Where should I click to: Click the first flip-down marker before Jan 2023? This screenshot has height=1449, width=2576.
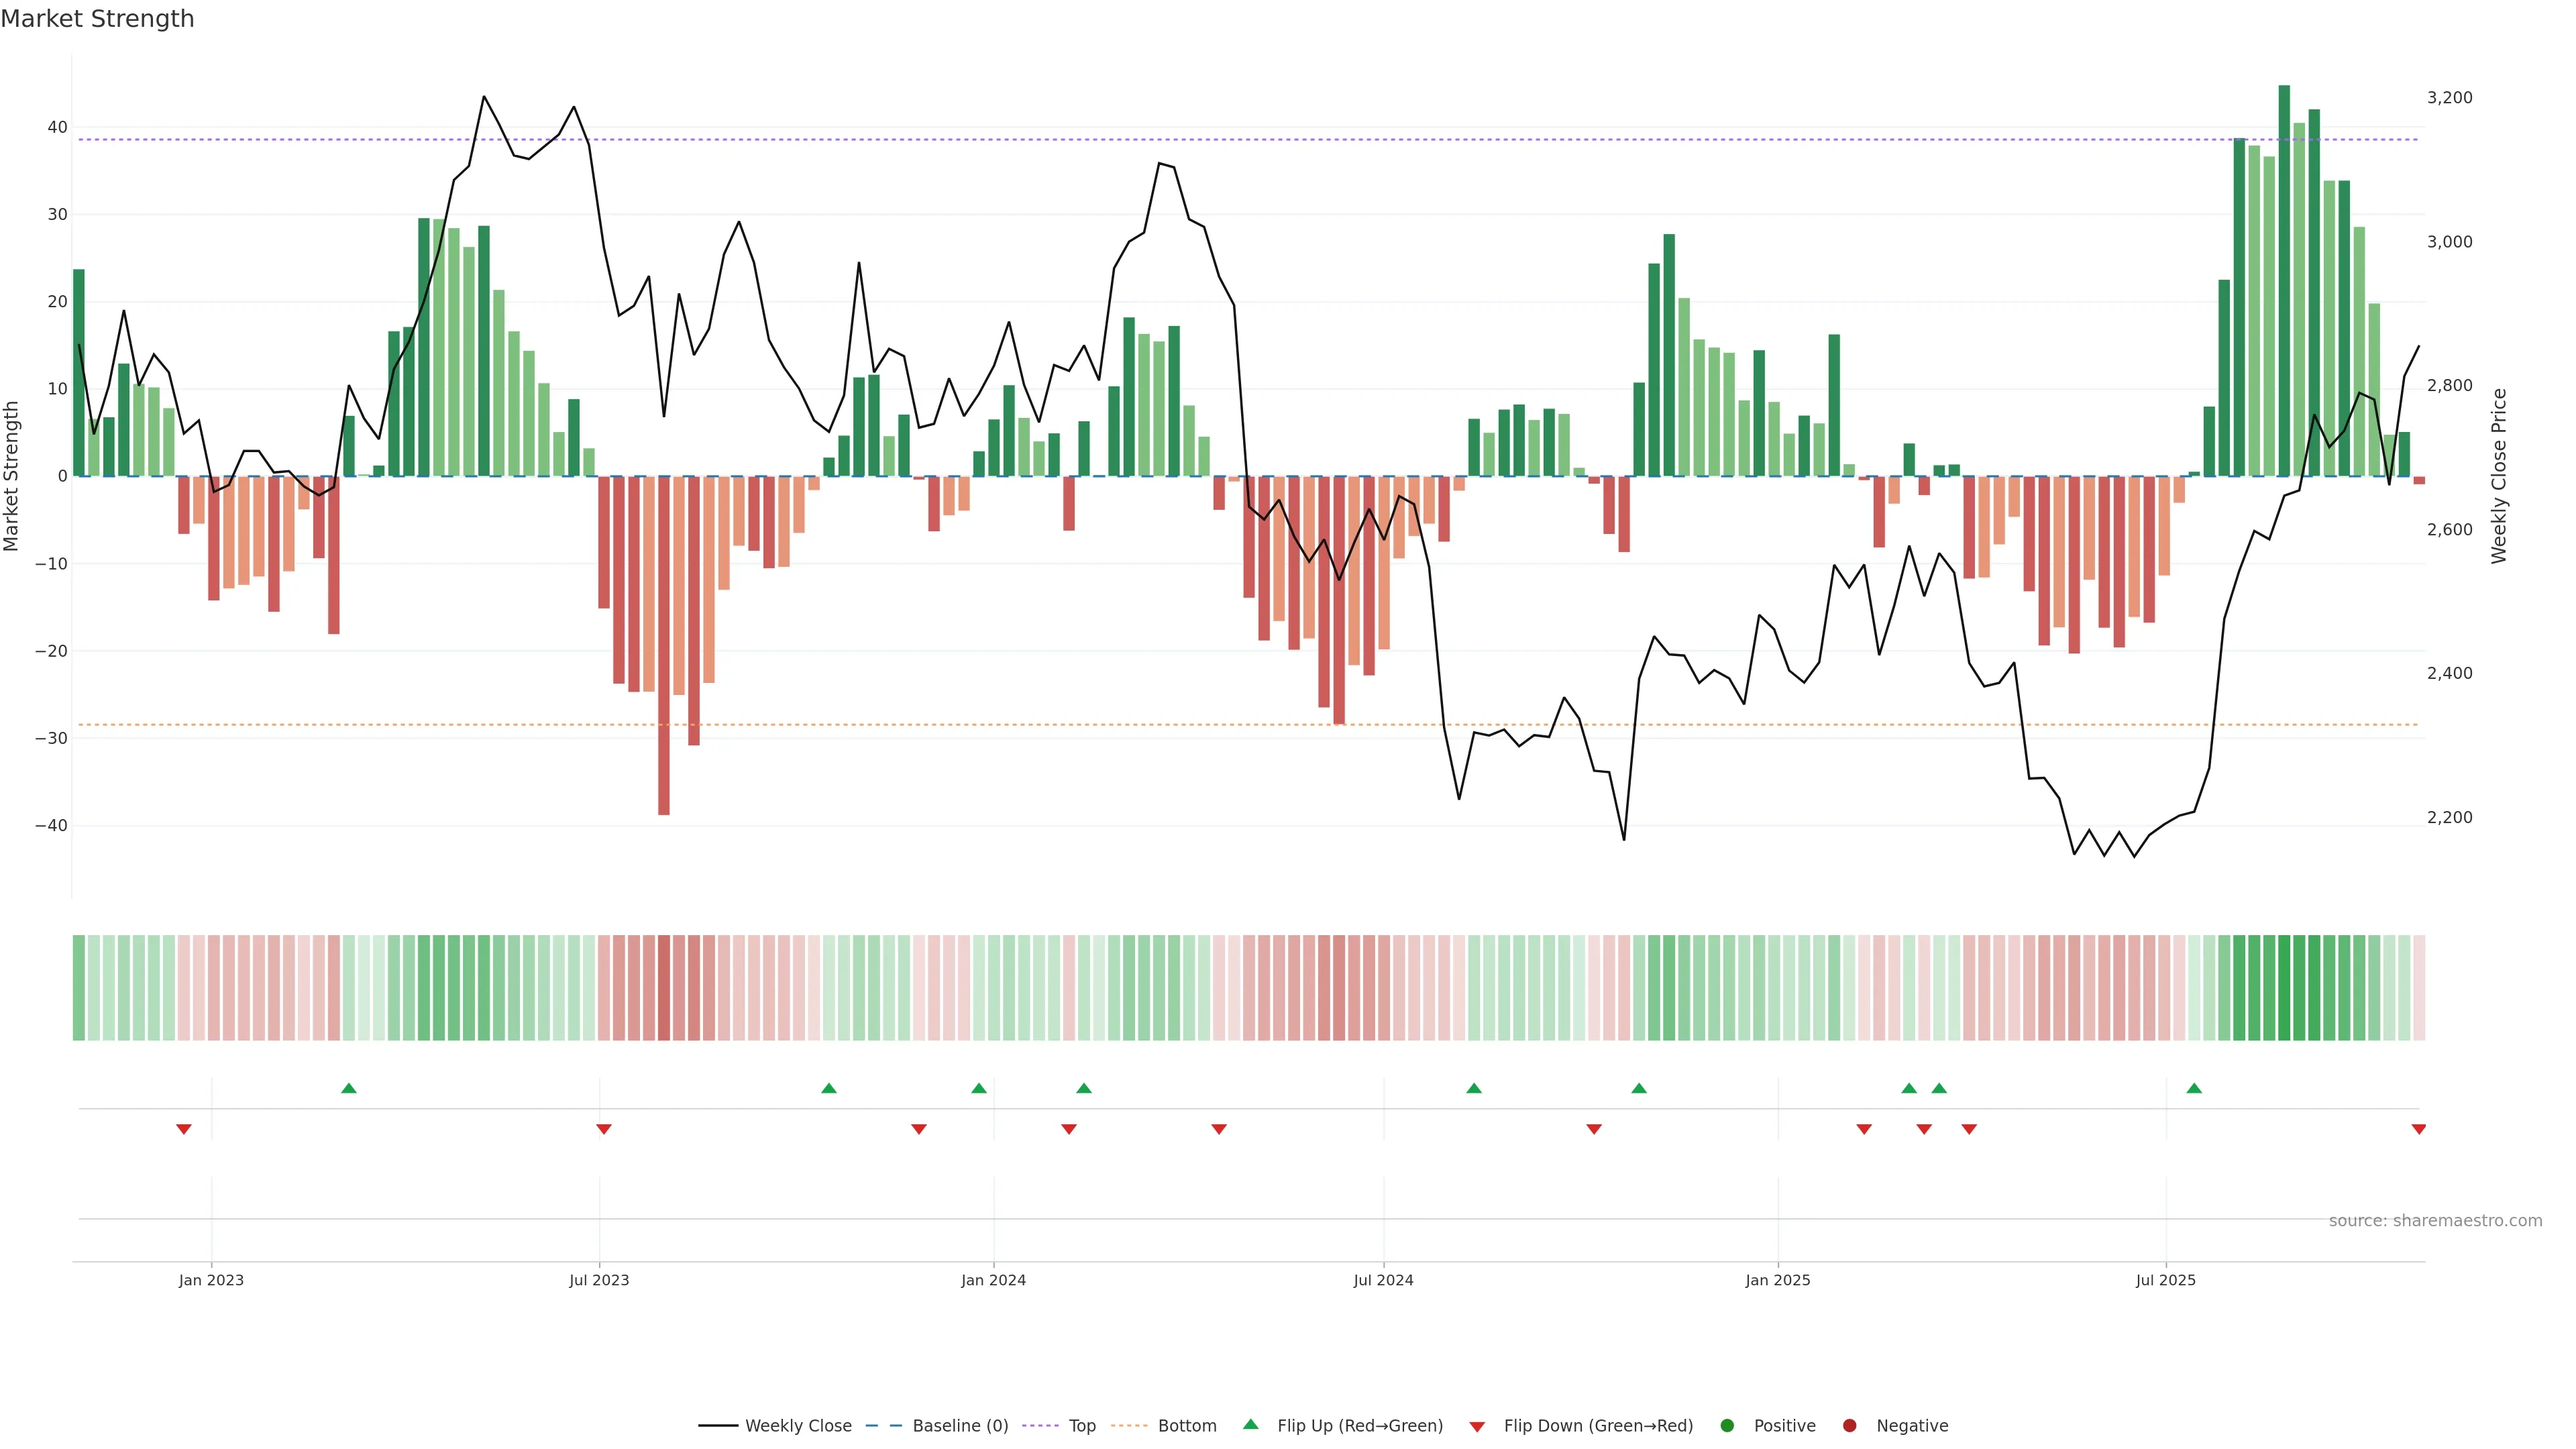[x=184, y=1129]
